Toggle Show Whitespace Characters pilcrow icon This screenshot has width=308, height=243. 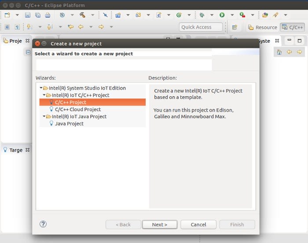(17, 27)
